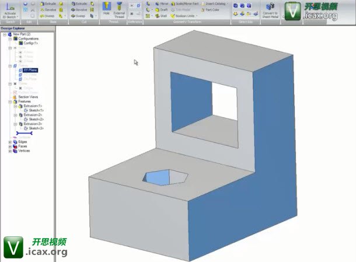Click the Boolean Unite tool
Screen dimensions: 356x262
(x=182, y=16)
